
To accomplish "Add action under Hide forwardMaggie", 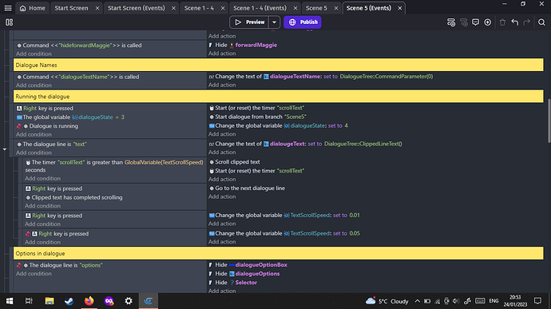I will tap(222, 53).
